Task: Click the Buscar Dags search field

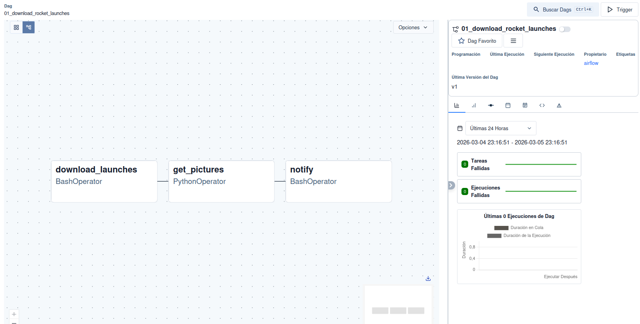Action: [563, 9]
